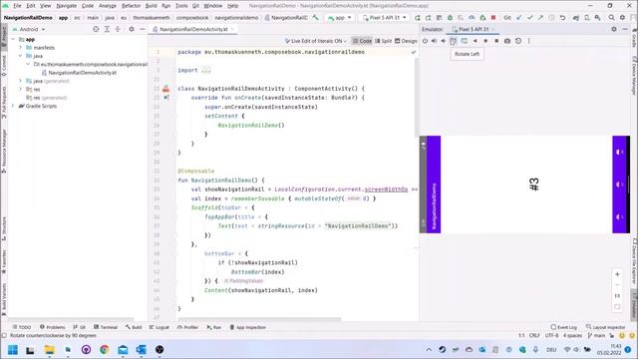The width and height of the screenshot is (638, 359).
Task: Open the Pixel 5 API 31 device dropdown
Action: pos(385,18)
